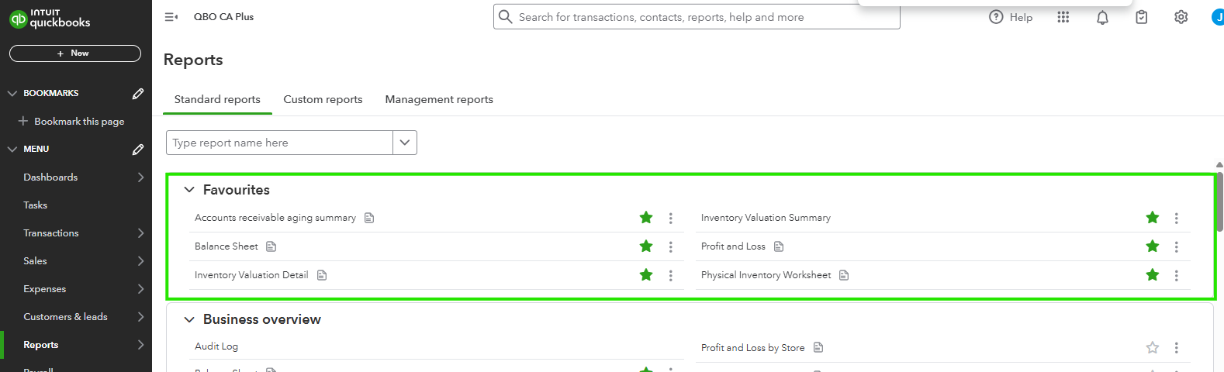Open Accounts receivable aging summary report

click(x=275, y=218)
